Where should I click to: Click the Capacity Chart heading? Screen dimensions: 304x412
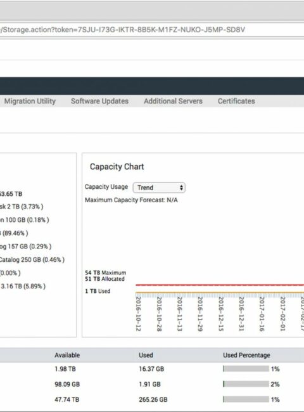[x=117, y=167]
